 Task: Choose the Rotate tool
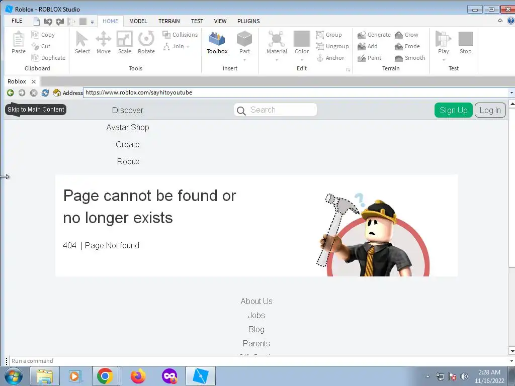146,43
